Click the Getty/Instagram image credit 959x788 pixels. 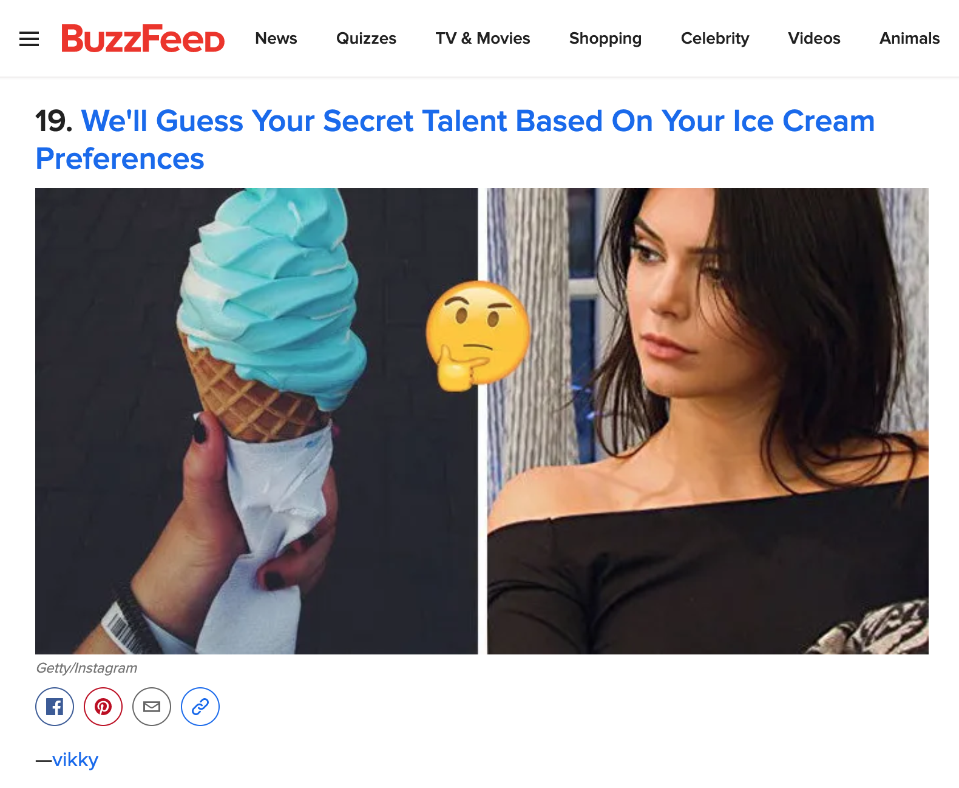tap(87, 668)
